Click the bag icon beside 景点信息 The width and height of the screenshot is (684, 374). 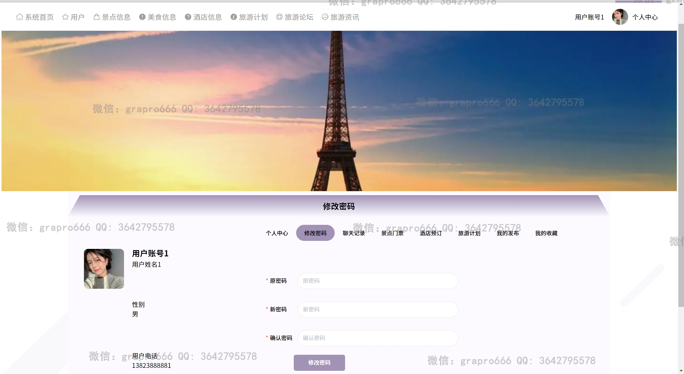96,17
